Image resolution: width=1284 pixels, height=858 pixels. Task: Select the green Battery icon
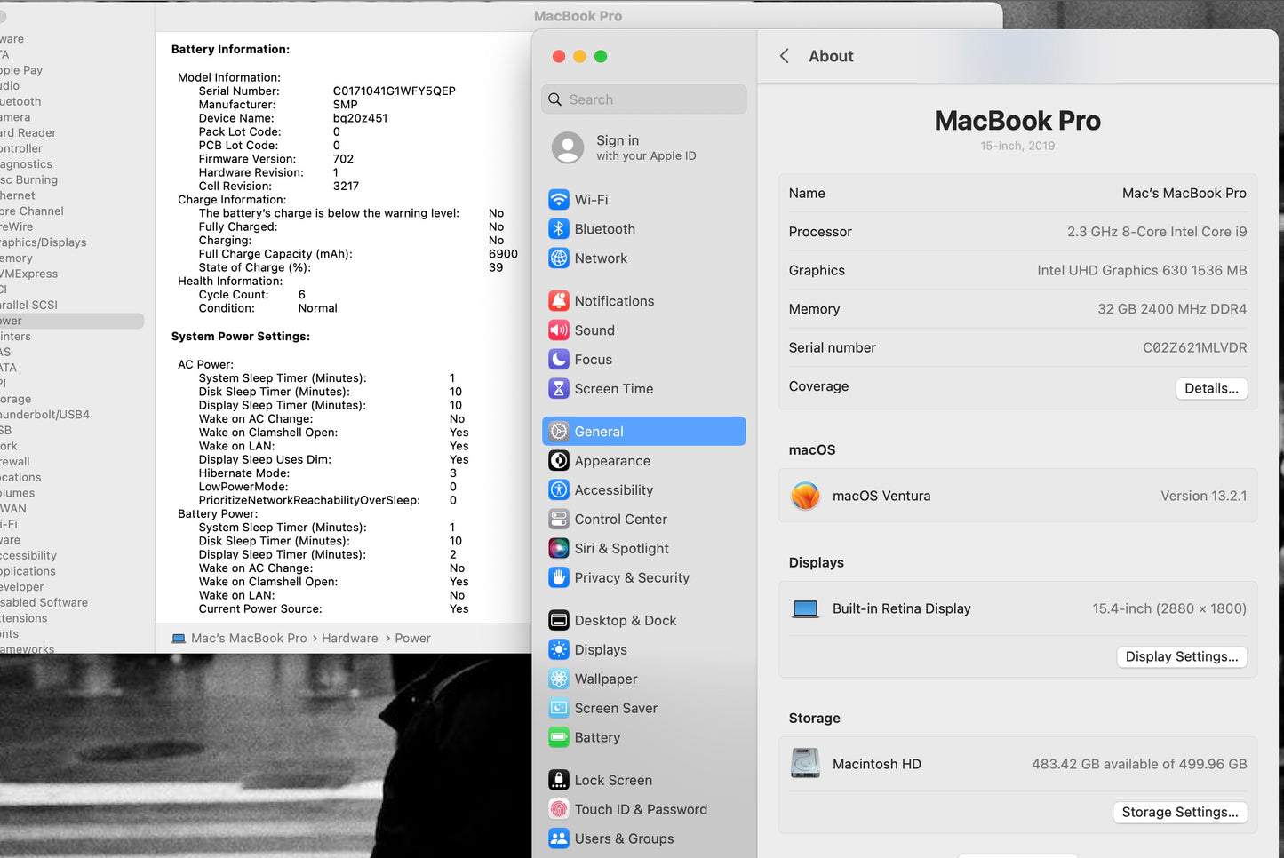[x=558, y=738]
